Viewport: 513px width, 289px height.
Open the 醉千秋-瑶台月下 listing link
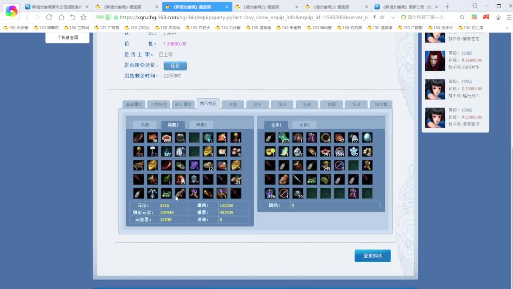click(x=464, y=96)
